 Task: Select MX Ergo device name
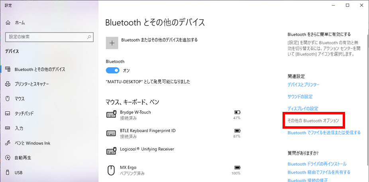(x=128, y=168)
